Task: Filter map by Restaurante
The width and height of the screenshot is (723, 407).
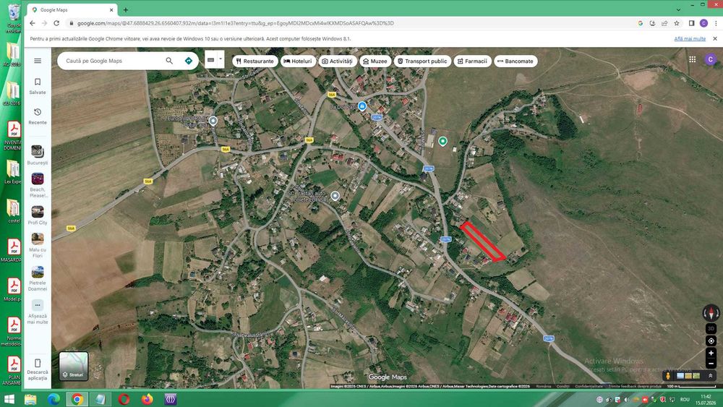Action: 254,61
